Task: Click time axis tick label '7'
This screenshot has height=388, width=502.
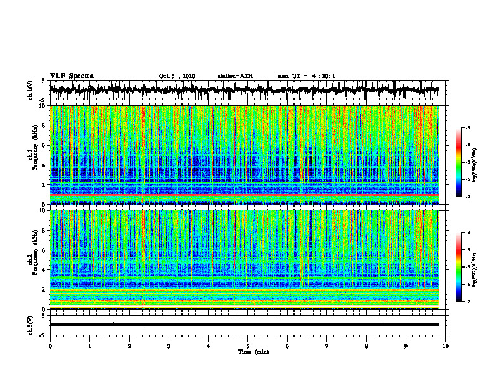Action: (x=327, y=346)
